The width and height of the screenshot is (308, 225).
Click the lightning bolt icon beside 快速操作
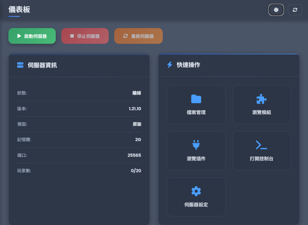tap(169, 65)
